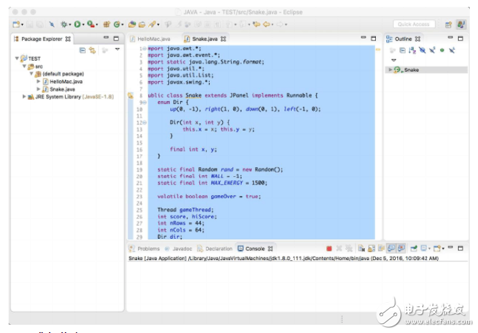Click the warning marker on line 8
The width and height of the screenshot is (478, 333).
[130, 96]
